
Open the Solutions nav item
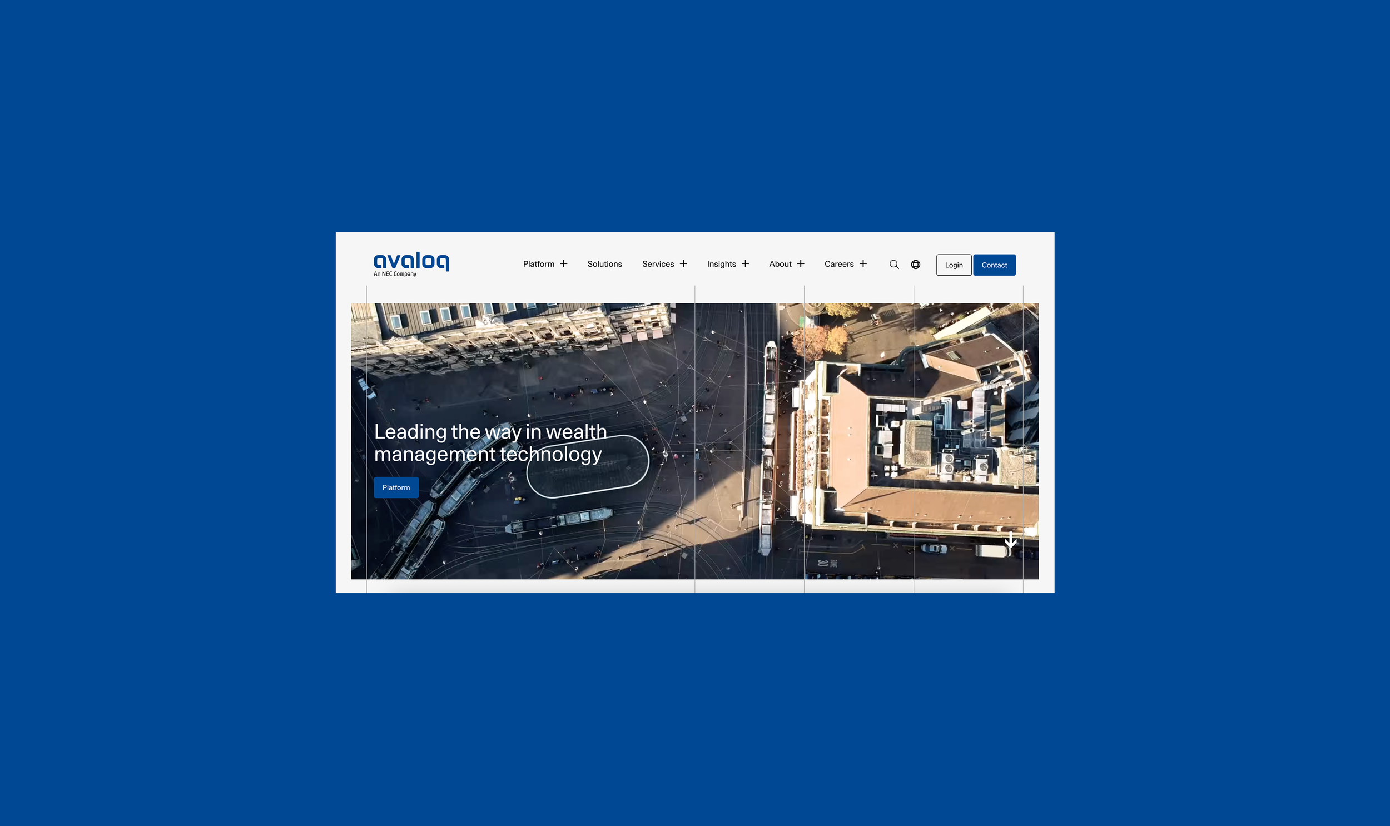(604, 264)
